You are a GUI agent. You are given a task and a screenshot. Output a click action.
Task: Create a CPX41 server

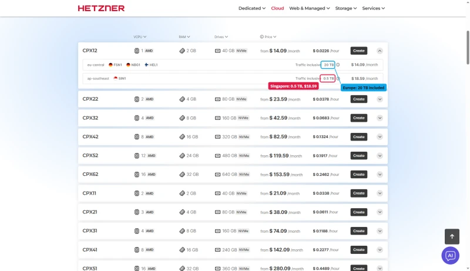(x=359, y=250)
